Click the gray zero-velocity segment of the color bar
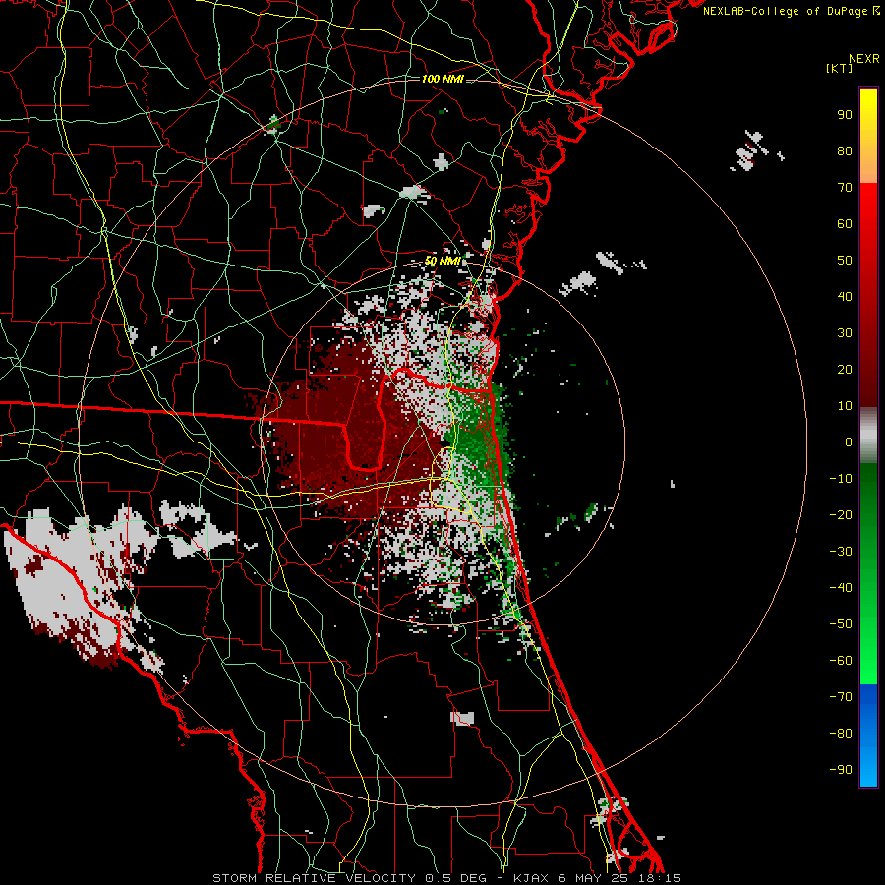 tap(868, 436)
